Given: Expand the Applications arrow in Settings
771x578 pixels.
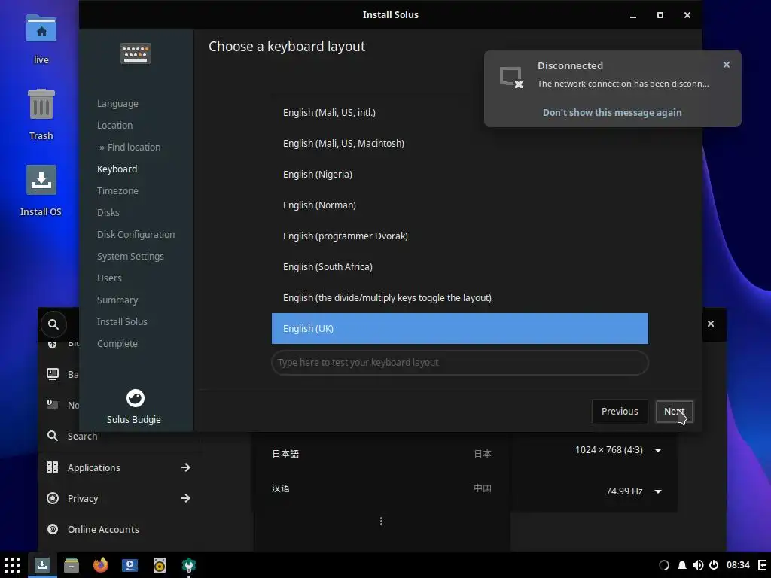Looking at the screenshot, I should pyautogui.click(x=186, y=467).
